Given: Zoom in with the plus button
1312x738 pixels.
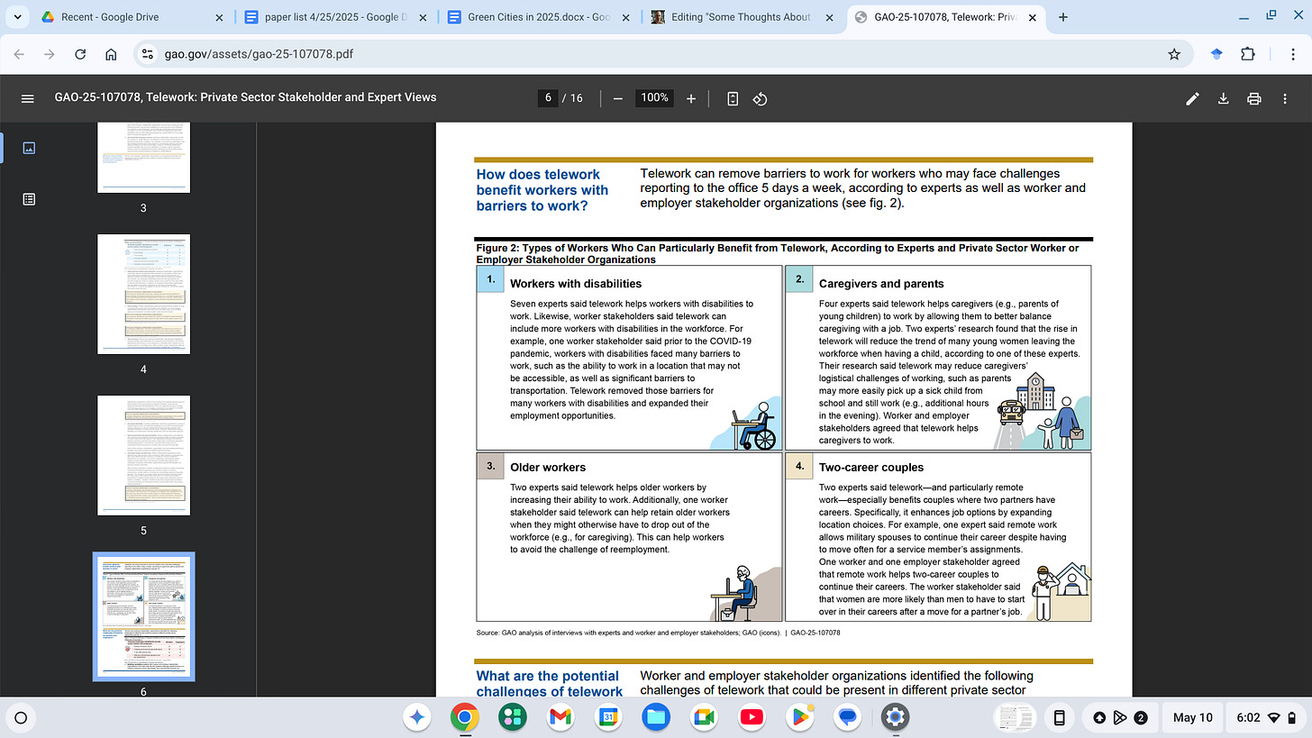Looking at the screenshot, I should pos(691,98).
